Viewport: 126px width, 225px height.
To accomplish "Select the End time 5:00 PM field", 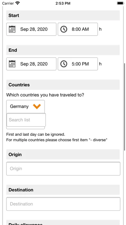I will [78, 64].
